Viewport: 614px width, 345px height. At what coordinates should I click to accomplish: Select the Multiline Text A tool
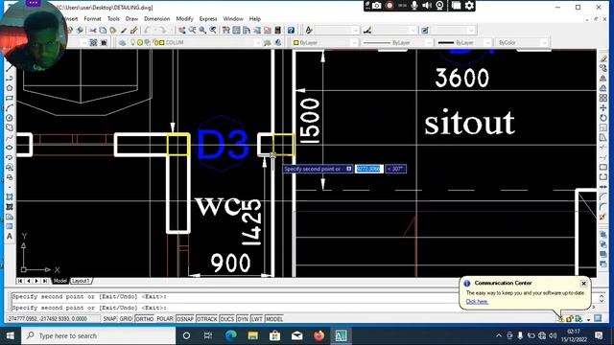10,237
